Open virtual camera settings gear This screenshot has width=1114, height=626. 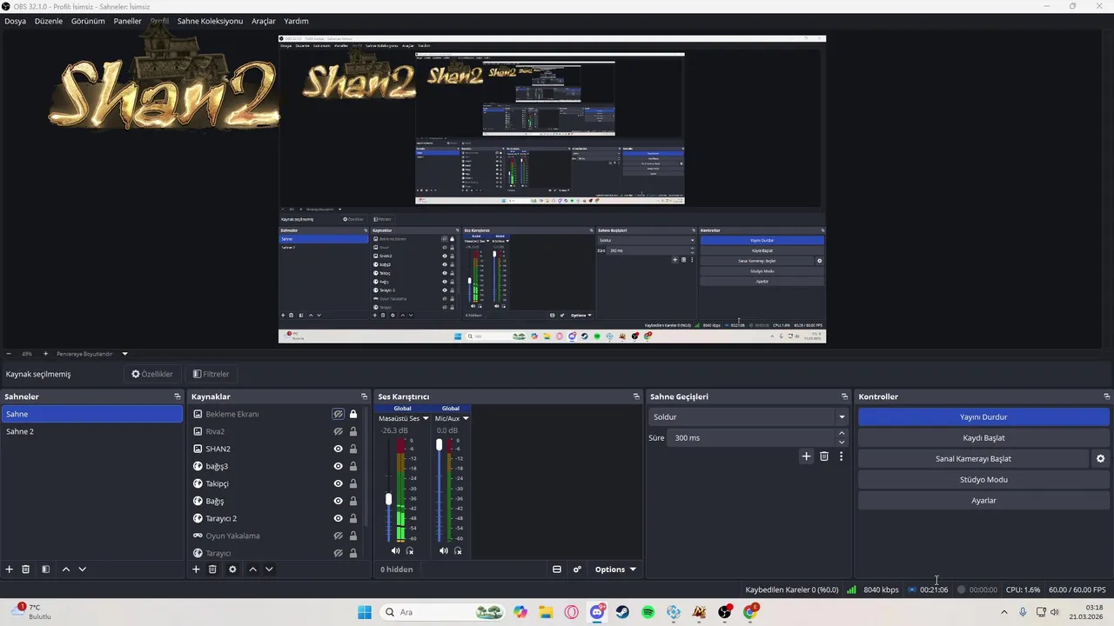(1100, 459)
